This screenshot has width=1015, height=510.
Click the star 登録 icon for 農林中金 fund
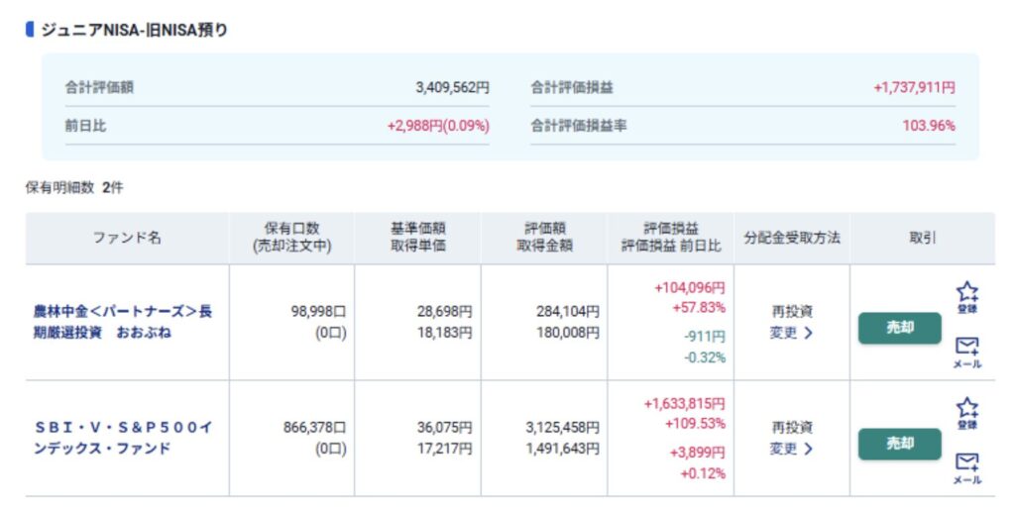click(967, 294)
